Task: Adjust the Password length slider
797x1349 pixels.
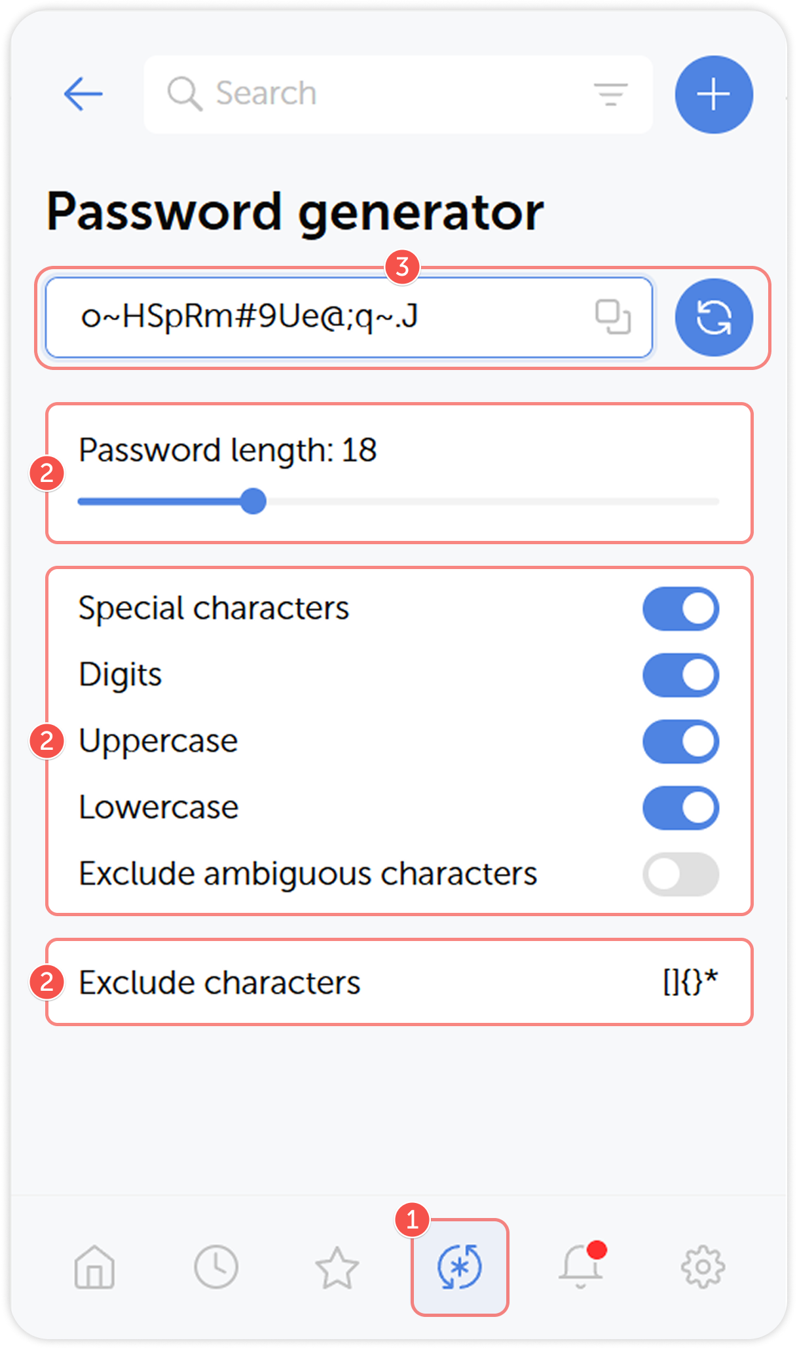Action: [254, 502]
